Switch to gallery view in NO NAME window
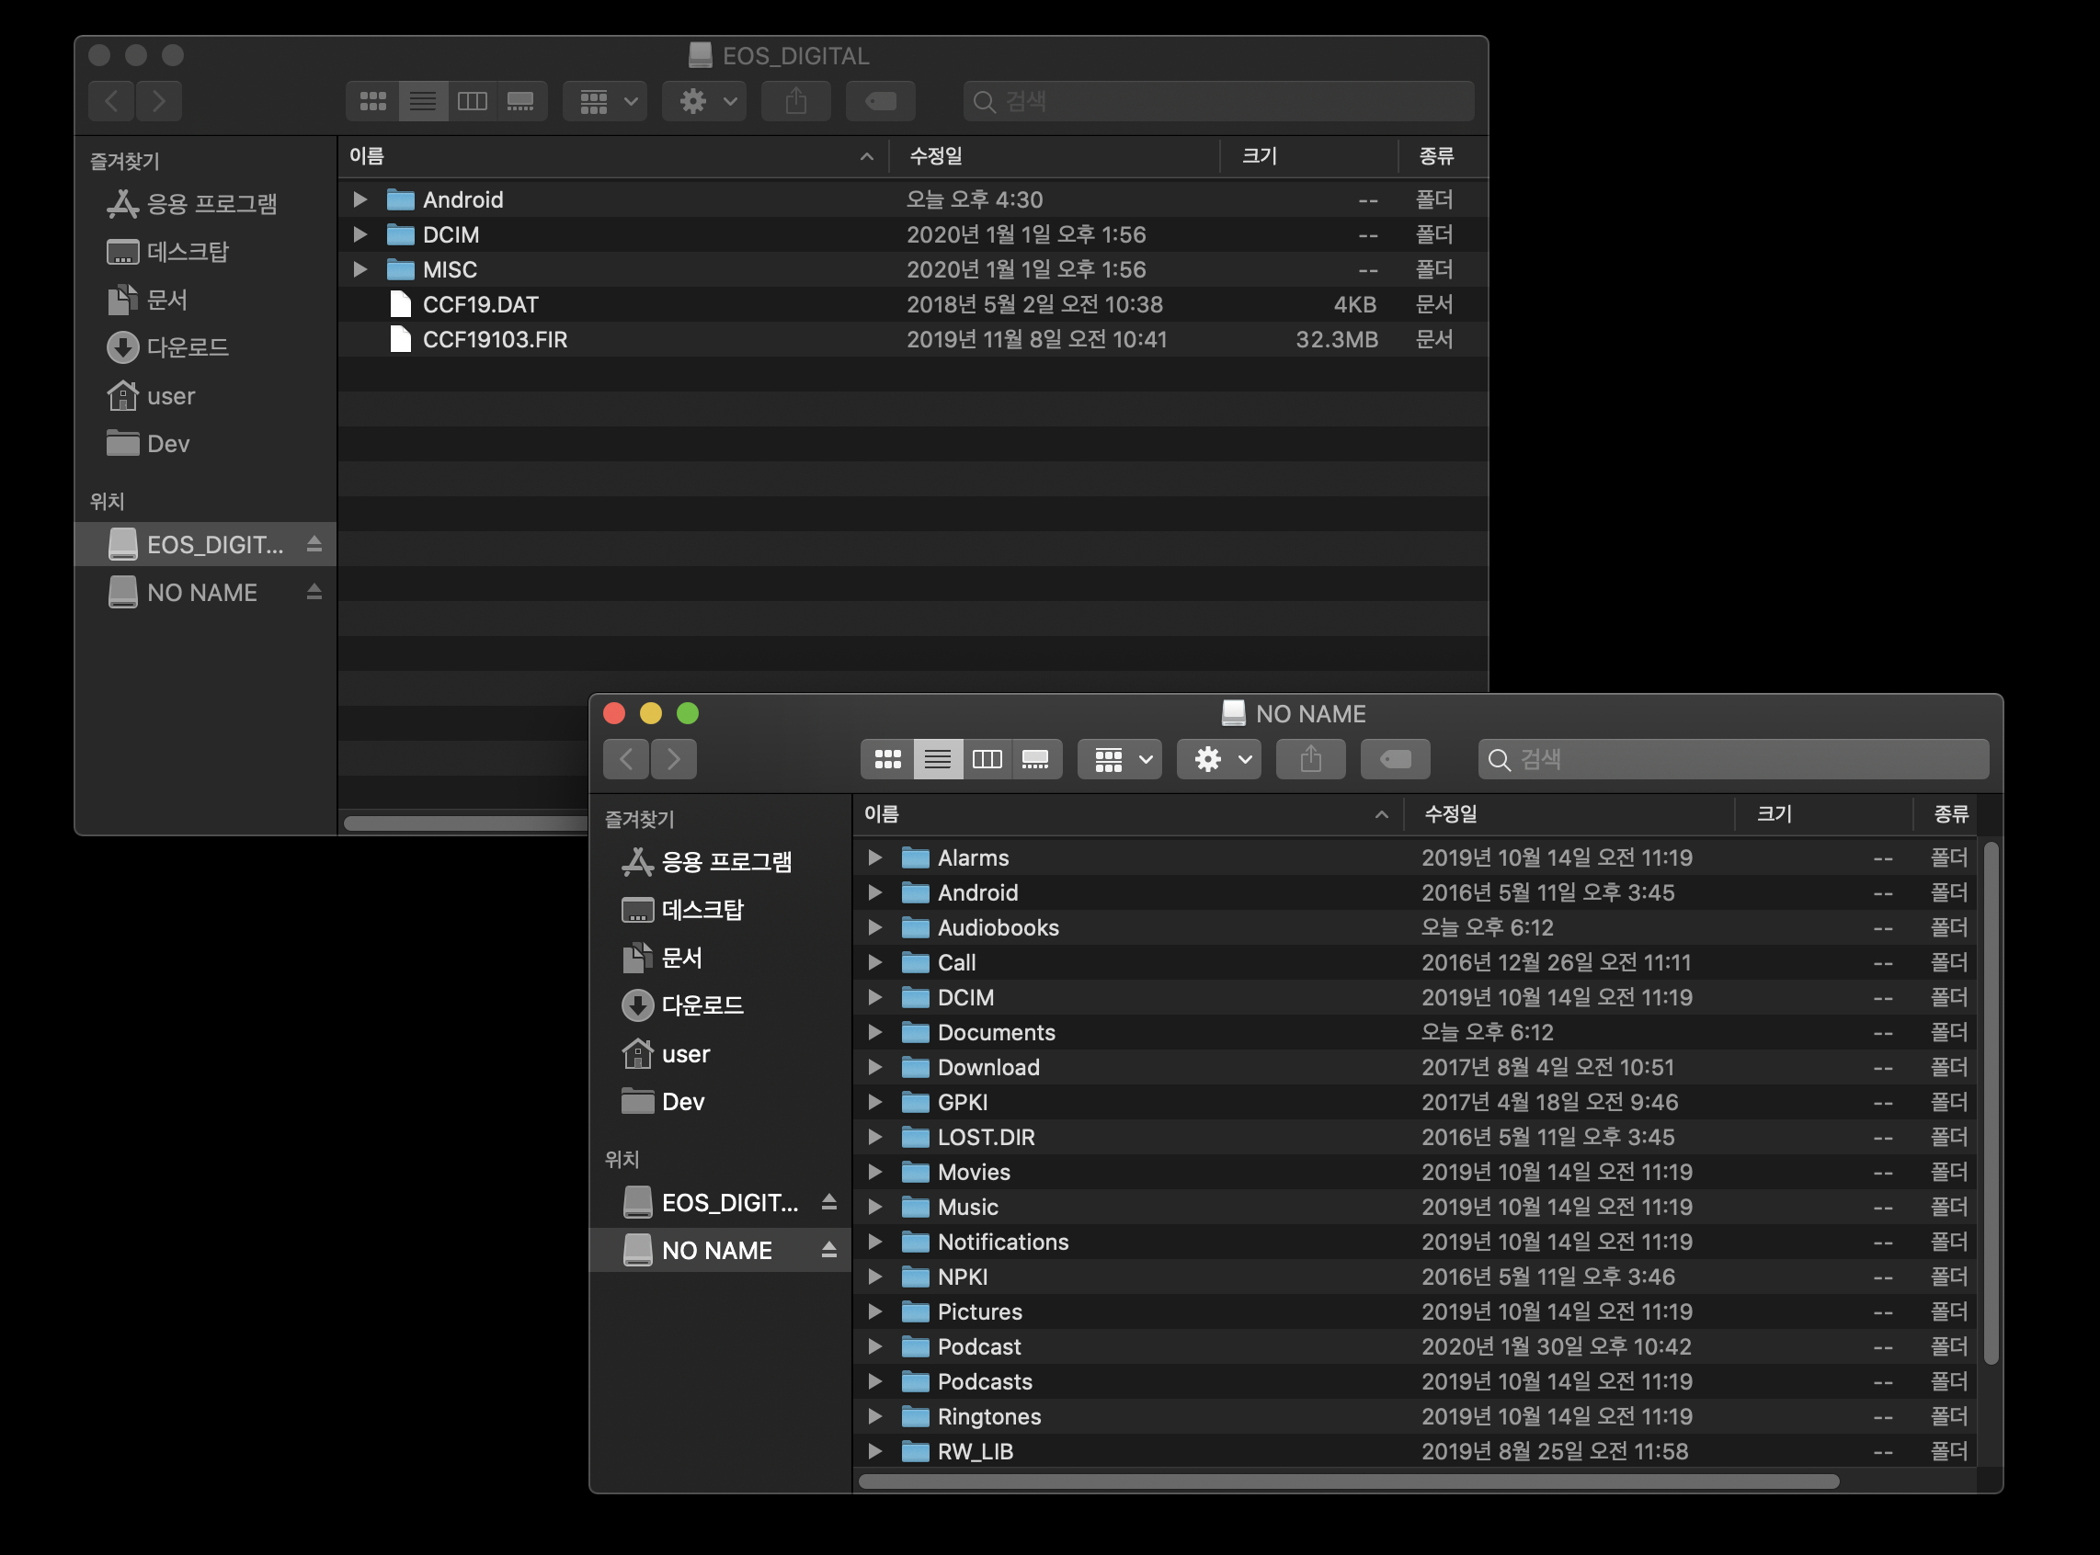This screenshot has width=2100, height=1555. pos(1036,759)
